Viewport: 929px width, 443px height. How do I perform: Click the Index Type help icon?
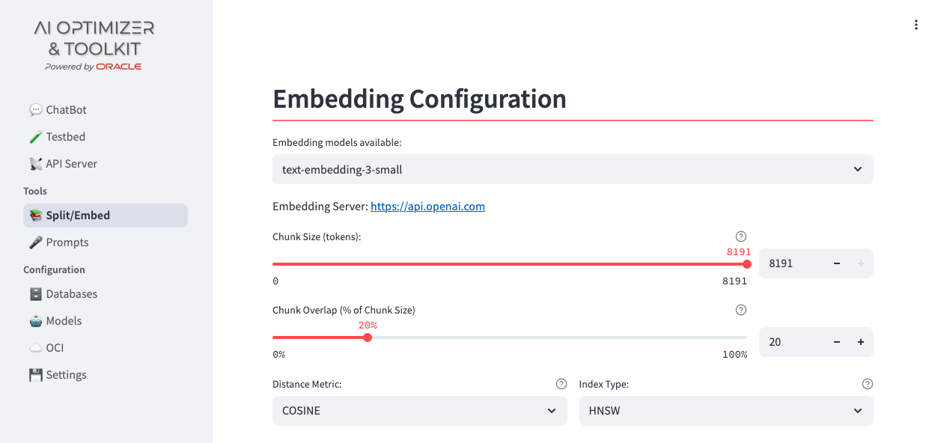pos(868,384)
